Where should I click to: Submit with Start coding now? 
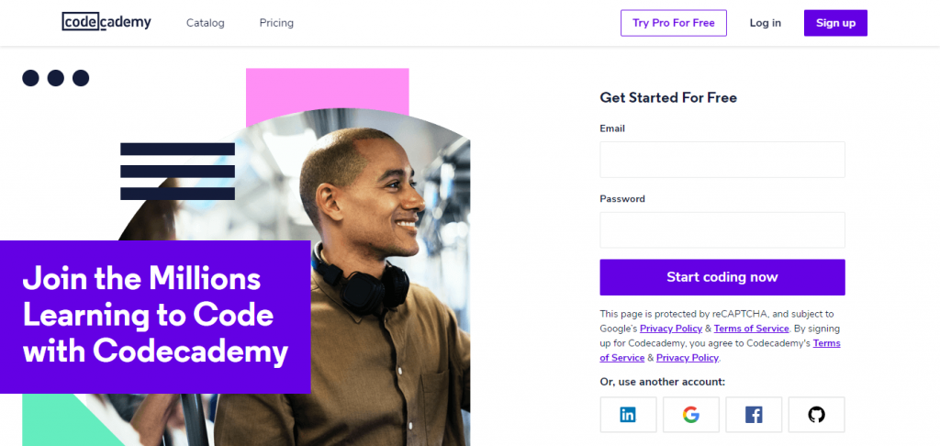point(722,277)
